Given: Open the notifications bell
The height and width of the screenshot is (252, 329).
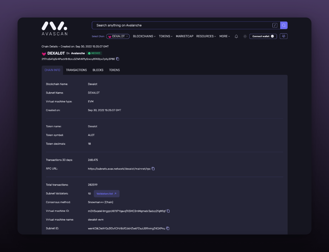Looking at the screenshot, I should click(236, 36).
